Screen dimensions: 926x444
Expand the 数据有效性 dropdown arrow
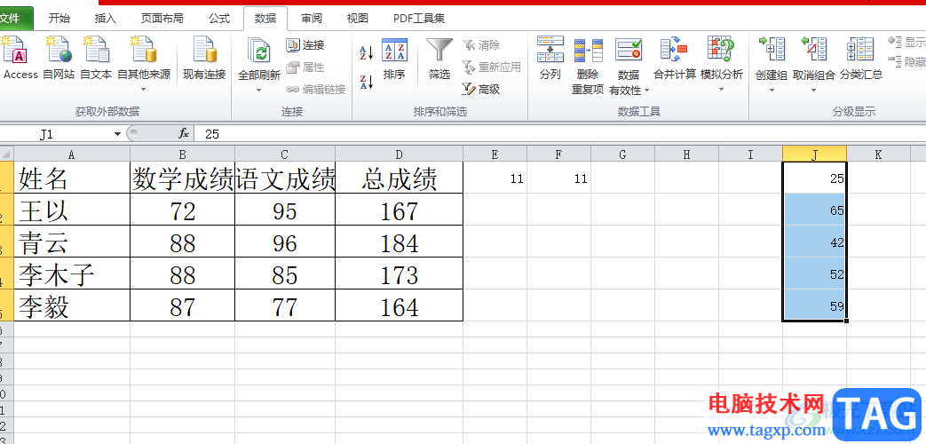646,91
